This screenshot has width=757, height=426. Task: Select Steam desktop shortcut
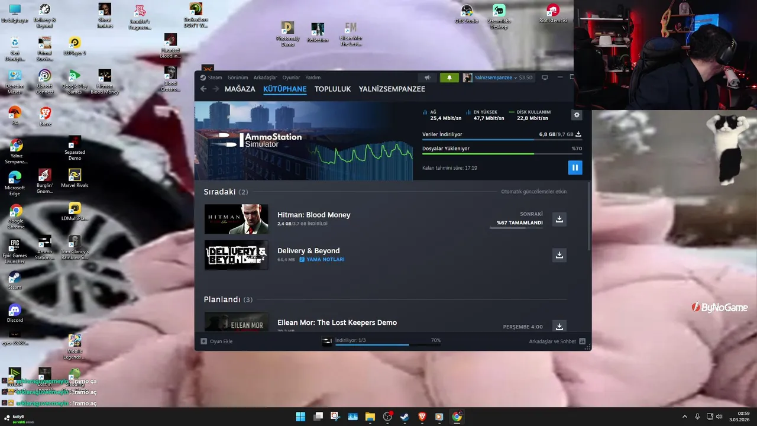15,280
